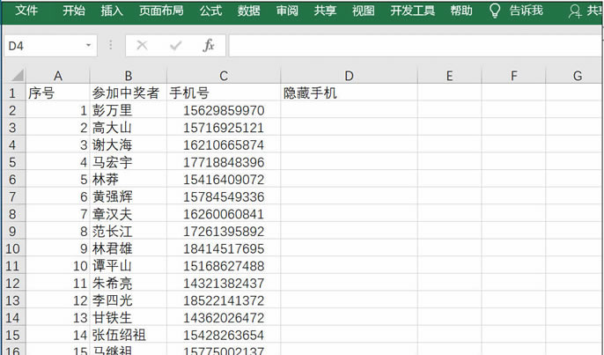The image size is (604, 355).
Task: Select row 15 header
Action: (x=12, y=335)
